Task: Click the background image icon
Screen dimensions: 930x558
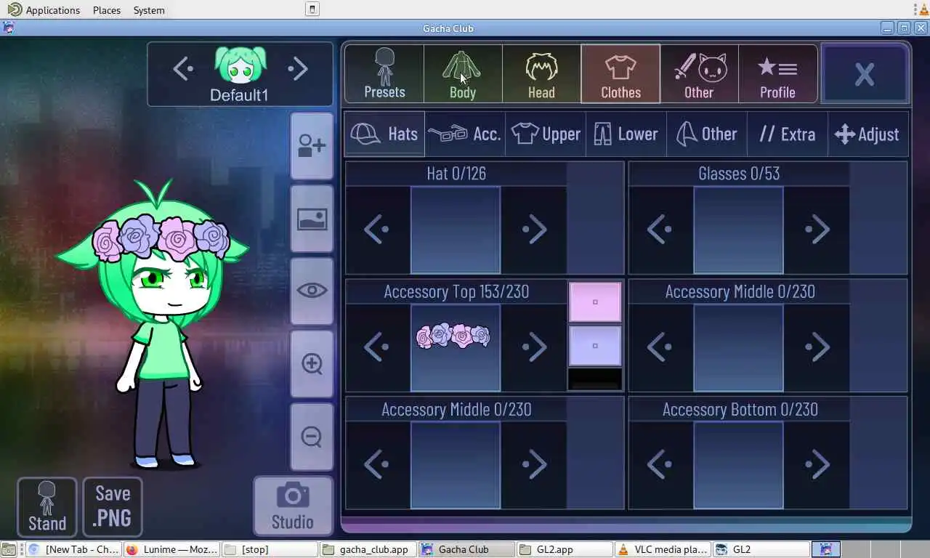Action: pos(312,218)
